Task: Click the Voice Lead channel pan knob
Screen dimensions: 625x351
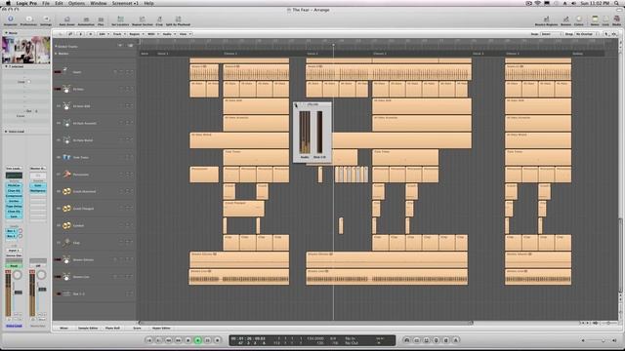Action: 18,275
